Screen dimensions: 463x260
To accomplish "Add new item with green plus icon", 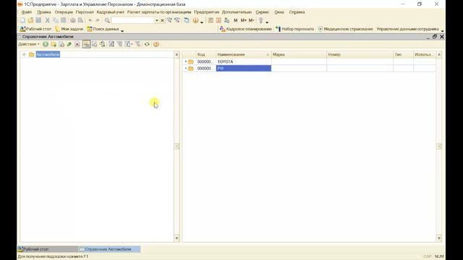I will pyautogui.click(x=46, y=44).
